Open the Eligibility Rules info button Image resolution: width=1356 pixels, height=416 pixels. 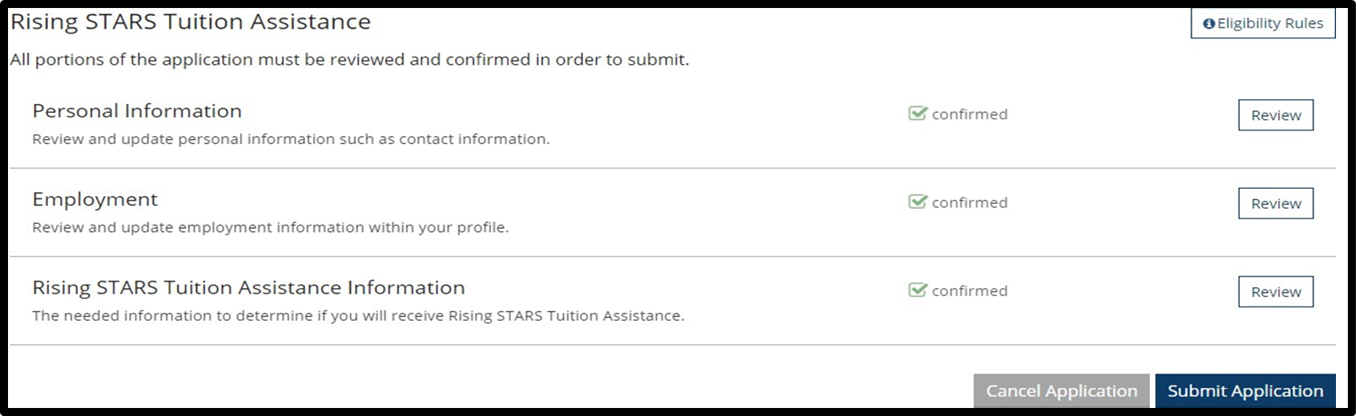[1263, 23]
